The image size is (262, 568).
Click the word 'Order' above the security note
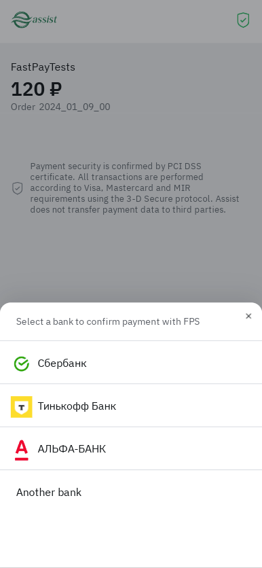[x=23, y=107]
